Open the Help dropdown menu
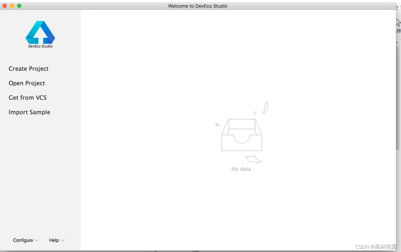 57,240
